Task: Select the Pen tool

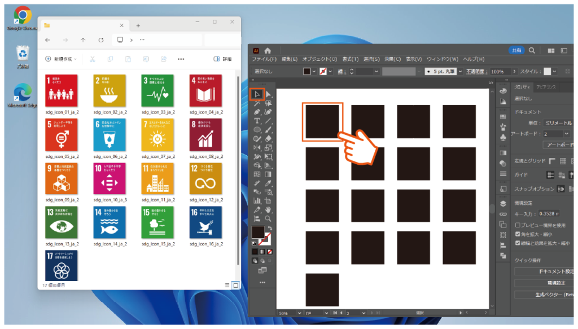Action: tap(257, 112)
